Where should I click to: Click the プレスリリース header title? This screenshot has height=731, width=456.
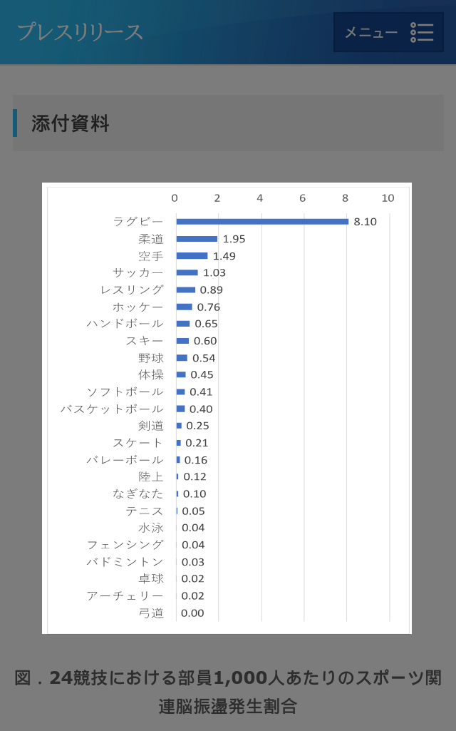pos(80,32)
